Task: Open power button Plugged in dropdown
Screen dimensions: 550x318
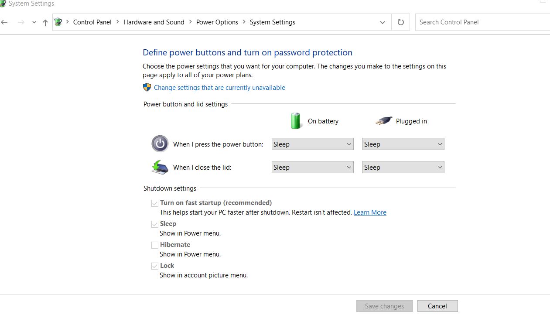Action: [x=403, y=144]
